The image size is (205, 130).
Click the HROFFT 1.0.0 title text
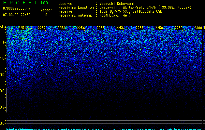pos(25,3)
